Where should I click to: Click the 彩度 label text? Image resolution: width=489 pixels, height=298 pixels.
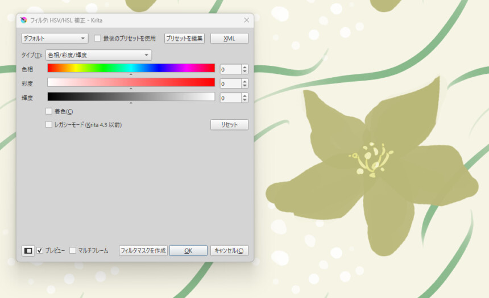[x=27, y=83]
